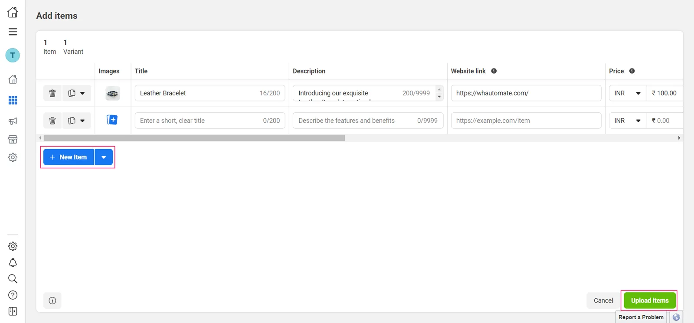Click the whautomate.com website link field
The width and height of the screenshot is (694, 323).
coord(526,93)
